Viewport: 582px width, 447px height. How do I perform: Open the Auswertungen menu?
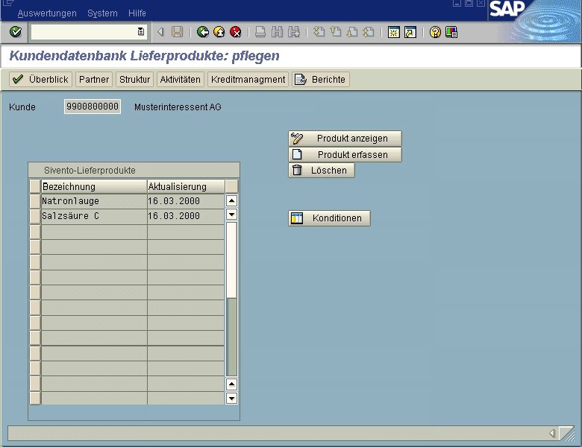[x=47, y=13]
